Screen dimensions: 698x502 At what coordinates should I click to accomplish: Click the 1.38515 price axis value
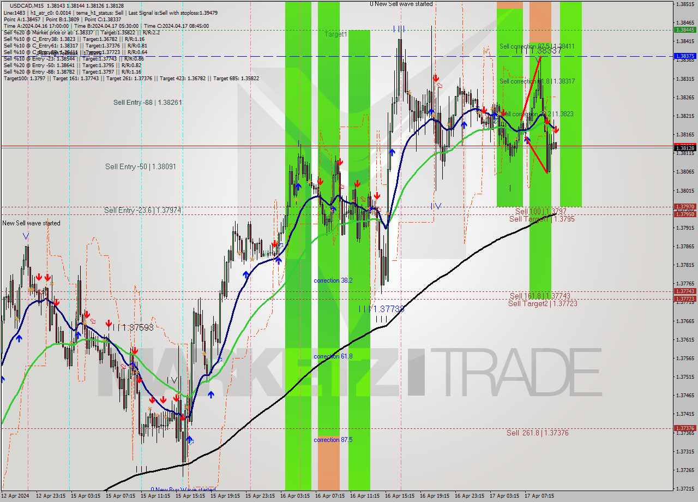(684, 4)
